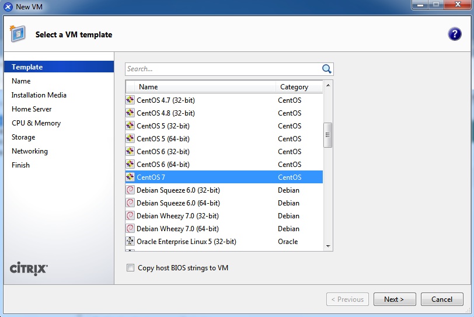Click the search magnifier icon
This screenshot has width=474, height=317.
click(x=326, y=69)
